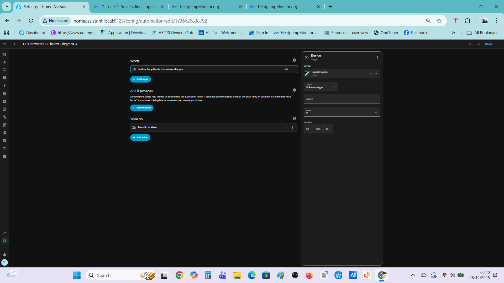This screenshot has width=504, height=283.
Task: Click the Above value input field
Action: 342,99
